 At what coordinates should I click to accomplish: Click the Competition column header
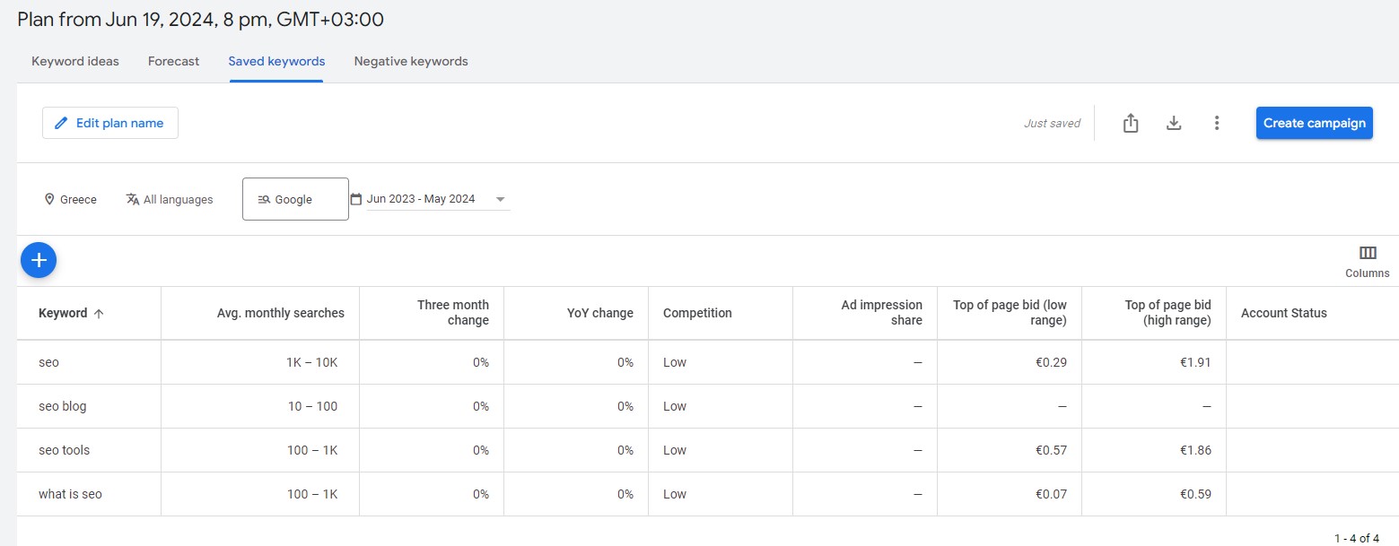click(697, 313)
